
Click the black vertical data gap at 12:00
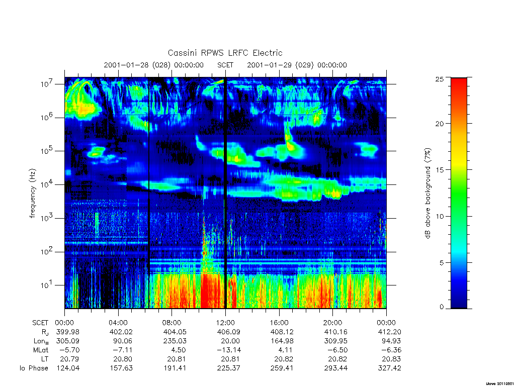(x=225, y=193)
